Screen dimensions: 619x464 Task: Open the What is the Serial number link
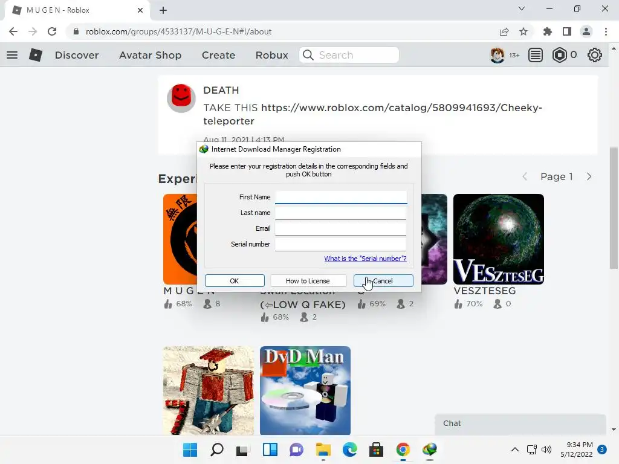pyautogui.click(x=365, y=259)
